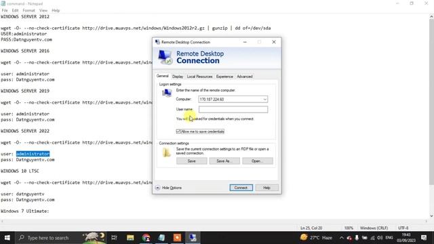
Task: Click 'USER:administrator' line in Notepad
Action: (24, 34)
